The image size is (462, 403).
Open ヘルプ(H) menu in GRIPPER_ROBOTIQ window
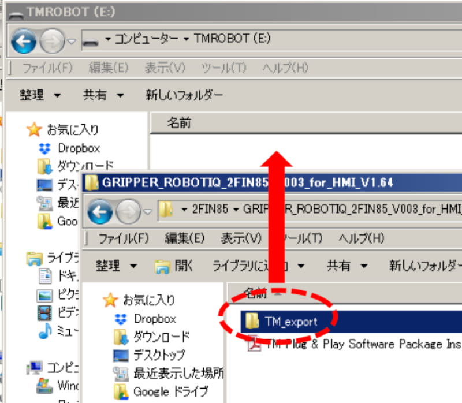click(x=362, y=238)
